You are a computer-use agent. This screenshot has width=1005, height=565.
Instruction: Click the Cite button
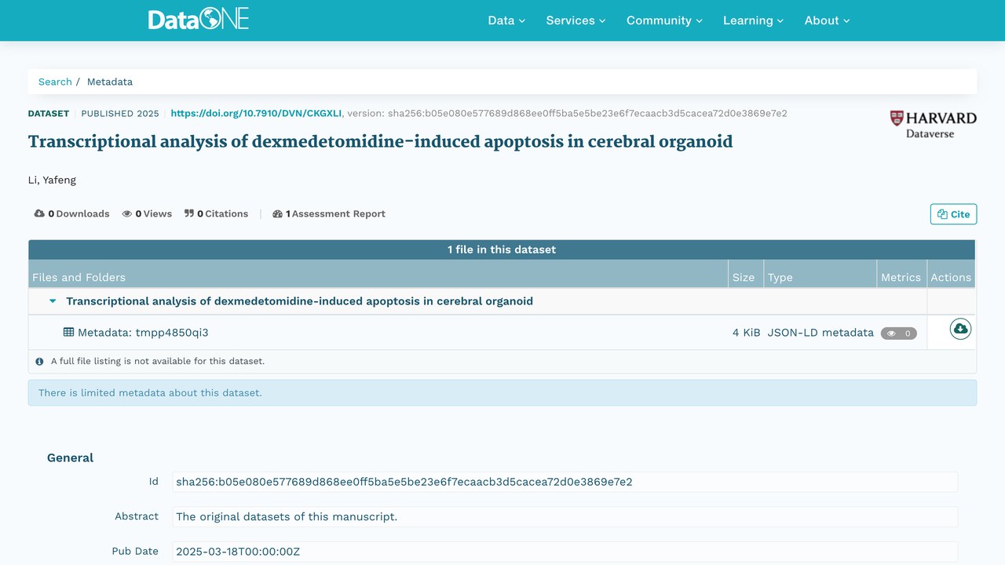coord(953,214)
